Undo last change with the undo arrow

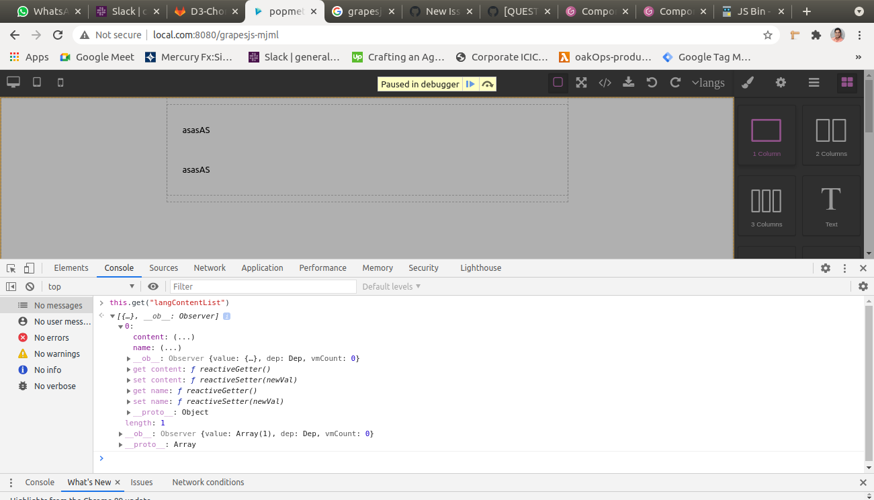point(651,82)
